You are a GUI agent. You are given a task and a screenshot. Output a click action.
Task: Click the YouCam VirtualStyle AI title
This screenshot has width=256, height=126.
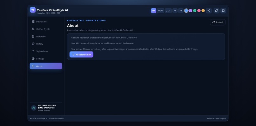tap(52, 10)
